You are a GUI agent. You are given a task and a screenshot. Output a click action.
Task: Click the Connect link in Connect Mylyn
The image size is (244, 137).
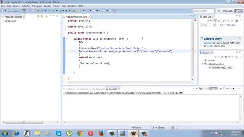point(208,43)
